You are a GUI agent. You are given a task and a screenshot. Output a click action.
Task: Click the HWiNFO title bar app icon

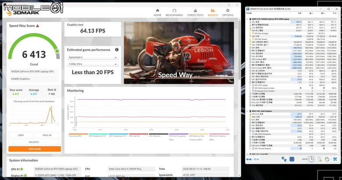(x=248, y=9)
